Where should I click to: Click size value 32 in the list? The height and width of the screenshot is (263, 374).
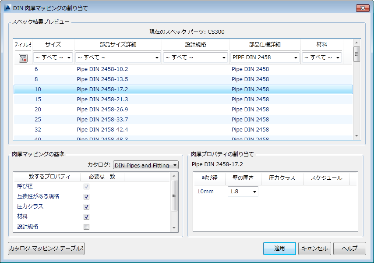pos(38,130)
